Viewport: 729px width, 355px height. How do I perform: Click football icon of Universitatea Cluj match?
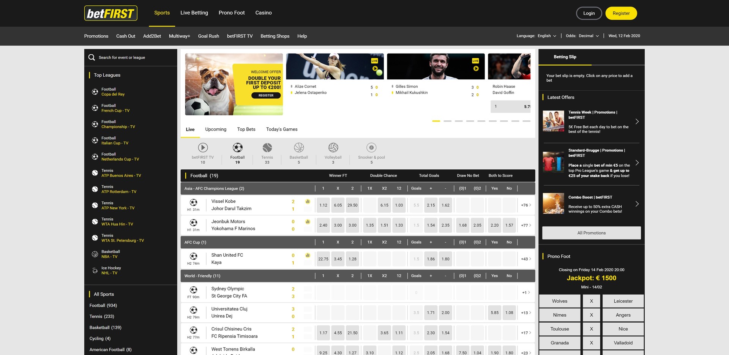click(193, 310)
